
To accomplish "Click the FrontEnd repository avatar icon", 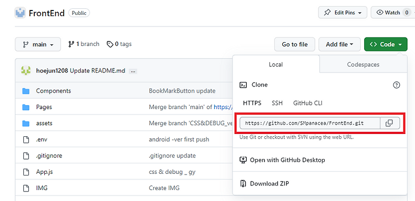I will coord(20,13).
